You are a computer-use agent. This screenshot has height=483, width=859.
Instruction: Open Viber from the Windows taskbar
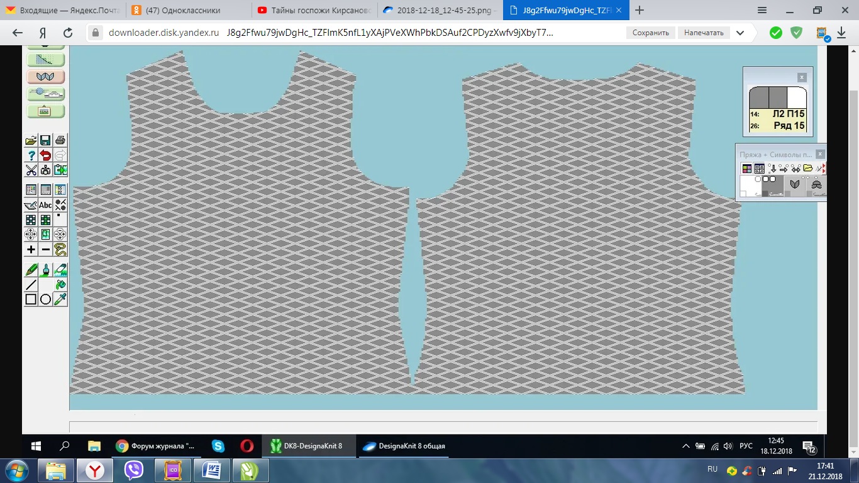[x=134, y=470]
